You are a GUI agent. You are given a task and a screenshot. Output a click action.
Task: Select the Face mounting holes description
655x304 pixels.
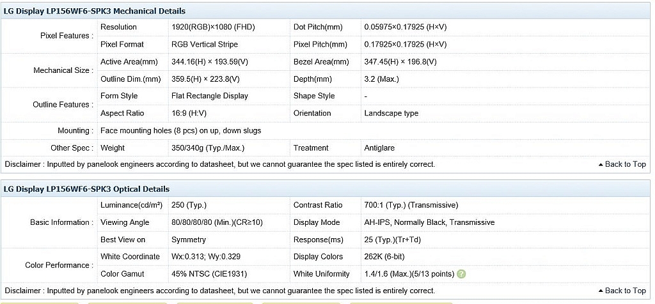pyautogui.click(x=181, y=130)
